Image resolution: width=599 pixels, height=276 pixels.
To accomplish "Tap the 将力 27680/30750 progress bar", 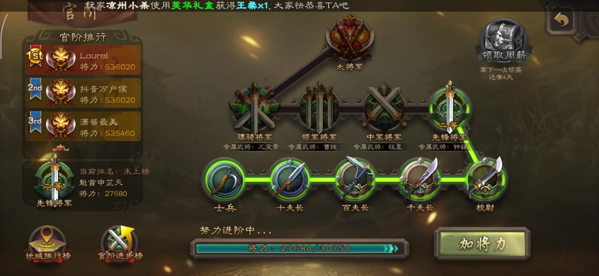I will tap(299, 248).
